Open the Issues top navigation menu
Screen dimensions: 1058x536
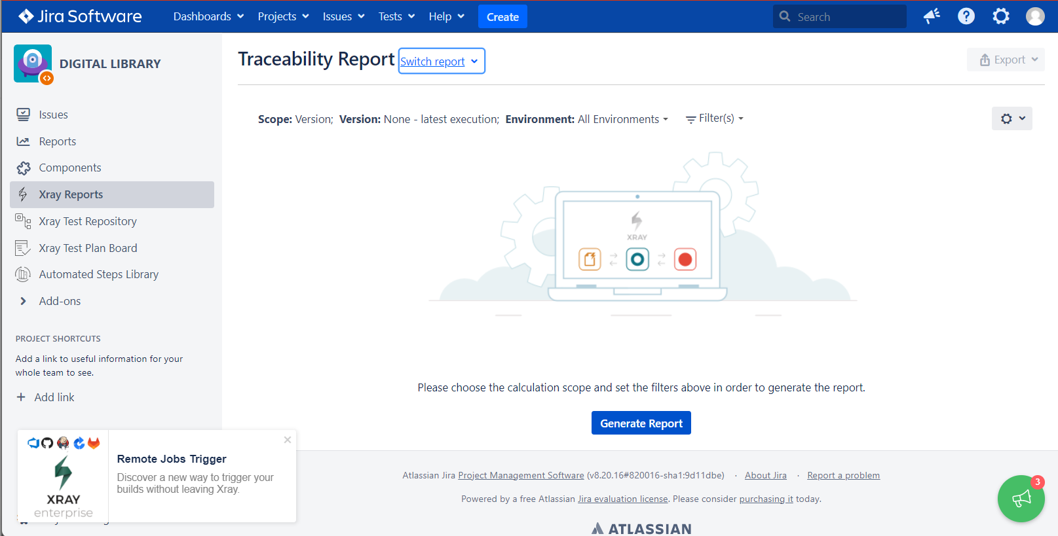[x=343, y=16]
